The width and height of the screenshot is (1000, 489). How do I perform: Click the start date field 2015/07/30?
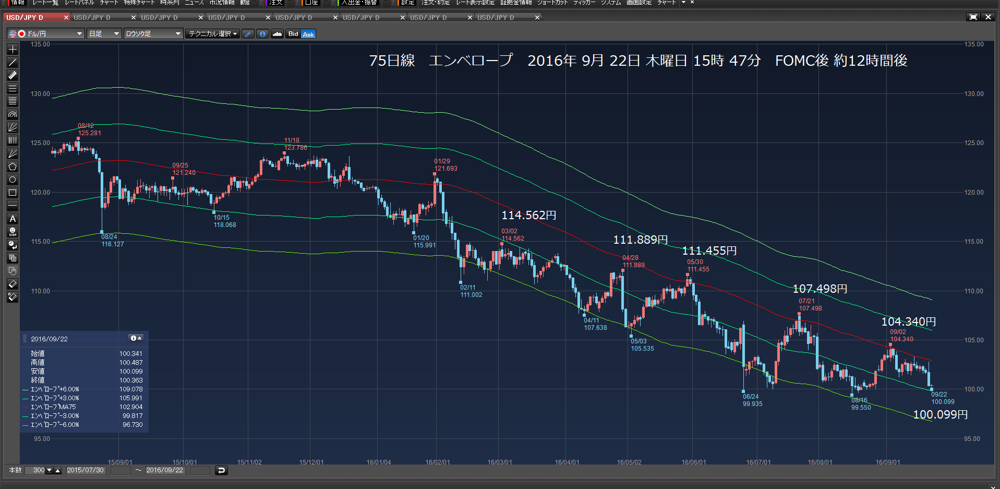(x=86, y=470)
